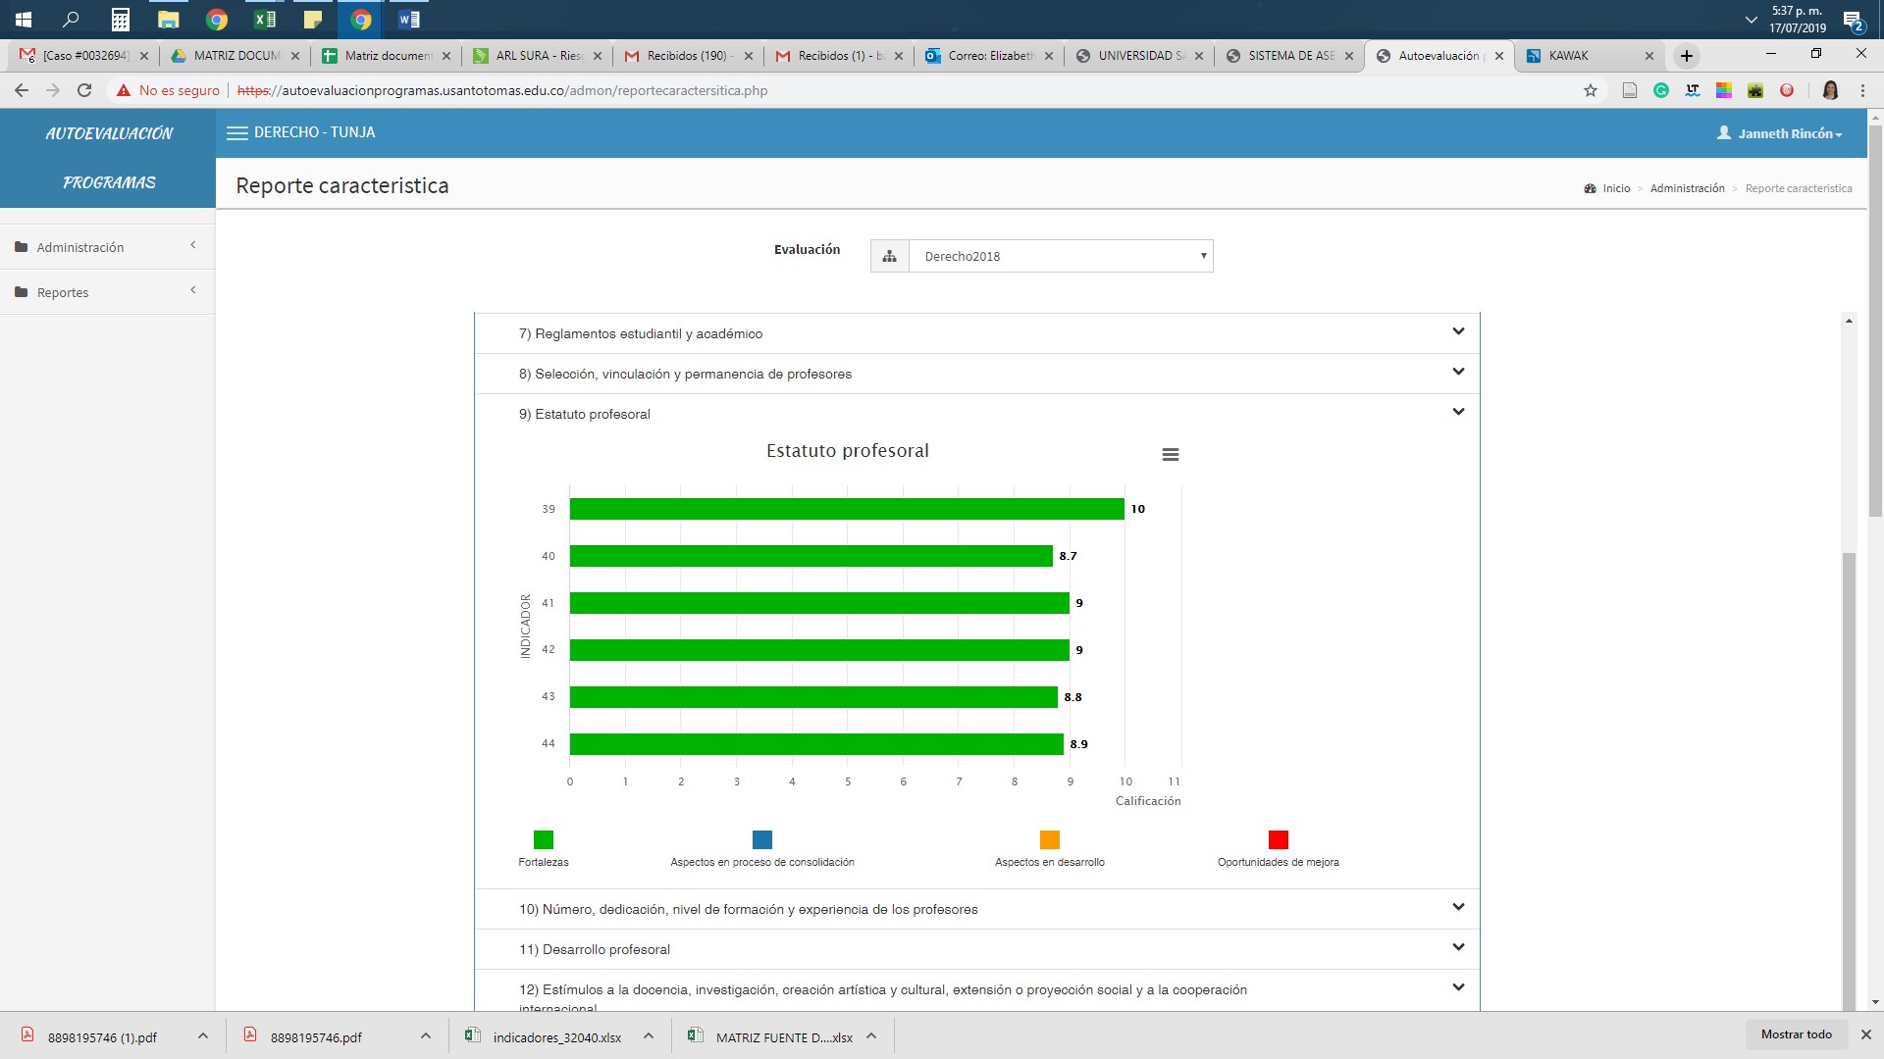Click the green bar for indicator 39
1884x1059 pixels.
tap(847, 509)
